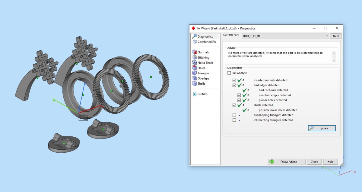Click the Follow Advice button
362x192 pixels.
[287, 162]
